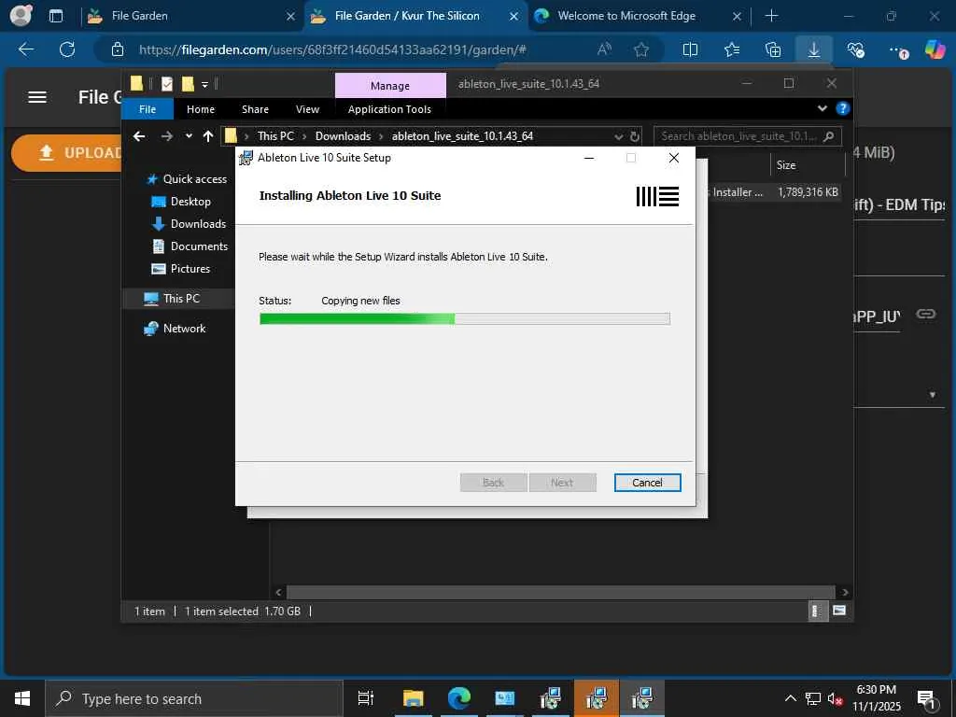Open a new browser tab
Screen dimensions: 956x717
771,16
